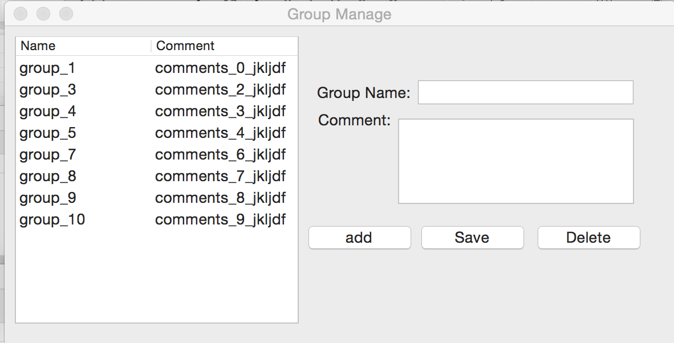Select the group_5 row
The width and height of the screenshot is (674, 343).
coord(47,133)
